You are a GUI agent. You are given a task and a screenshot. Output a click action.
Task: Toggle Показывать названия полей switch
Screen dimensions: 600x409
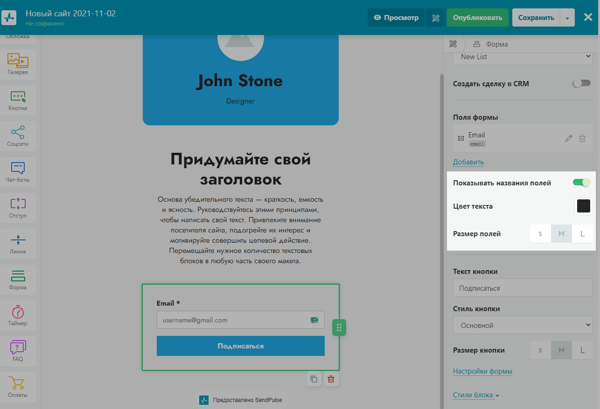[x=582, y=183]
